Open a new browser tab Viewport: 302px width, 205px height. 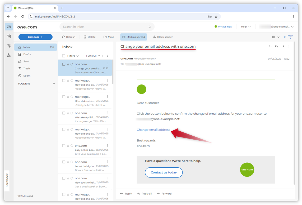pos(62,8)
